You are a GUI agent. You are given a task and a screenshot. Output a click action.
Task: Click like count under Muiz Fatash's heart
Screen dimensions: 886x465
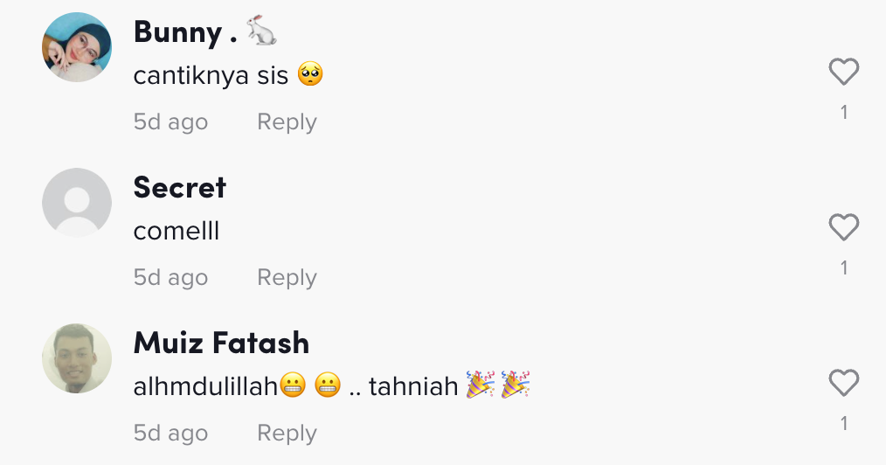point(843,424)
